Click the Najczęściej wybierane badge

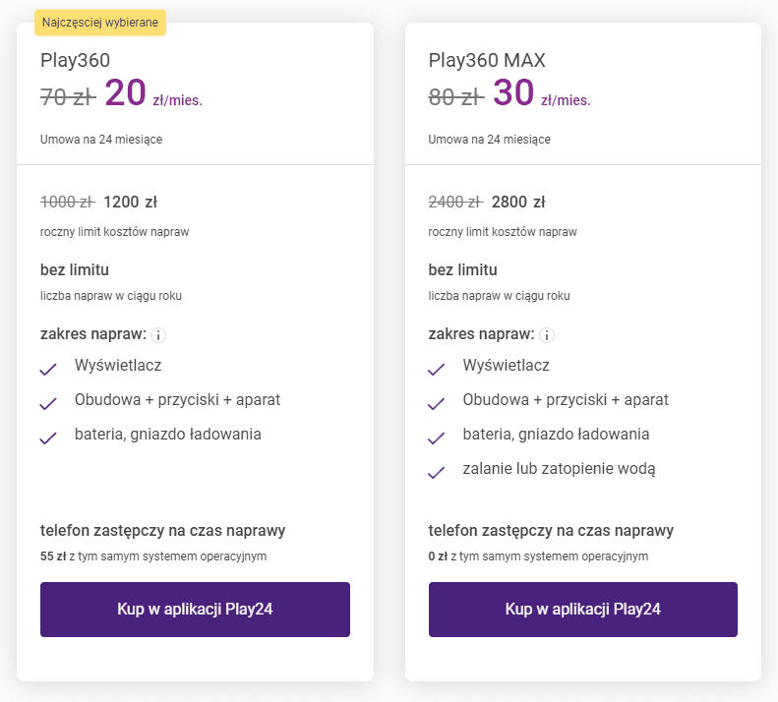coord(100,23)
